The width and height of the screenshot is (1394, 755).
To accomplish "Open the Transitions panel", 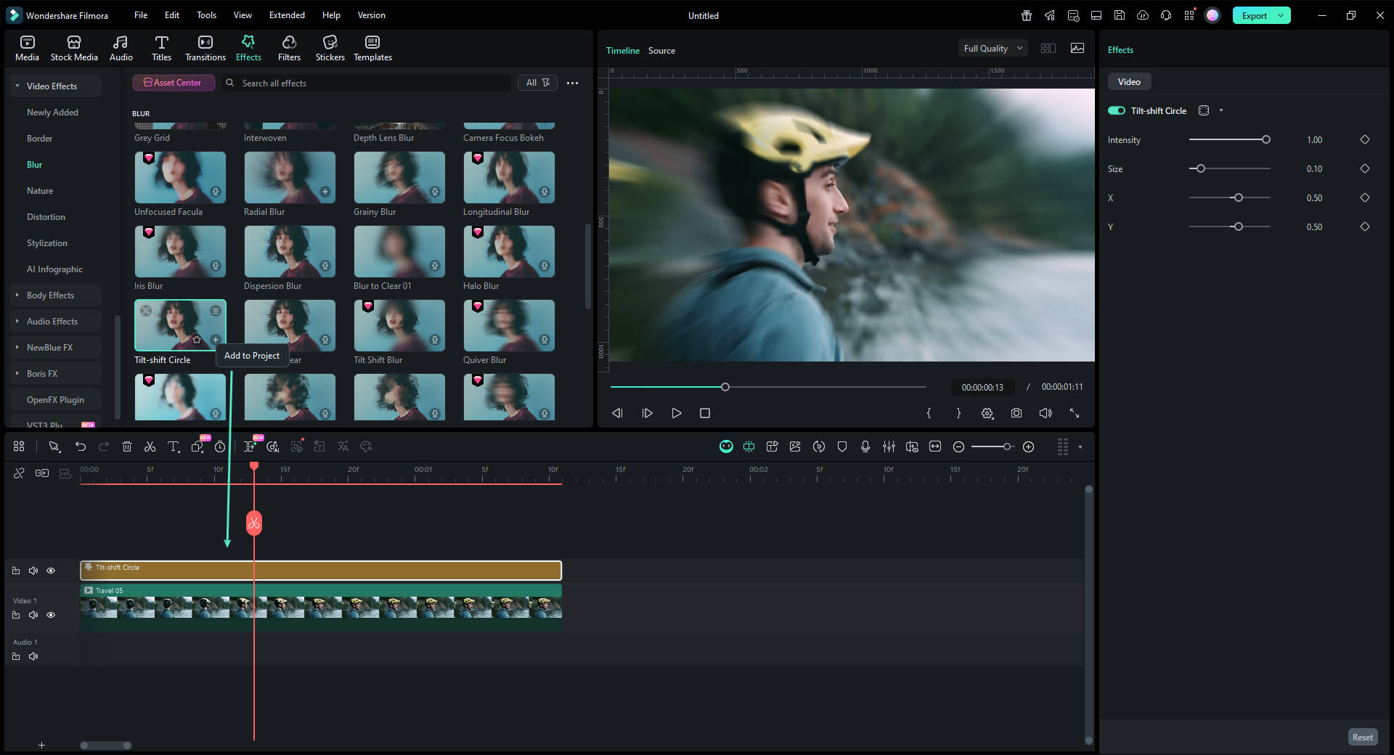I will tap(205, 48).
